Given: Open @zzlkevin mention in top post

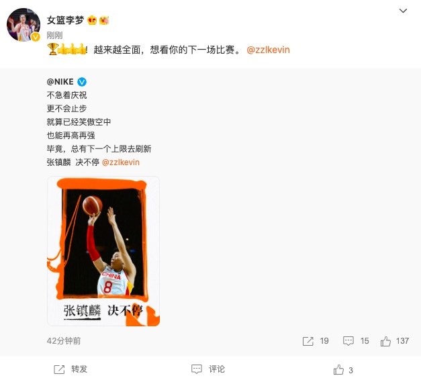Looking at the screenshot, I should [268, 50].
